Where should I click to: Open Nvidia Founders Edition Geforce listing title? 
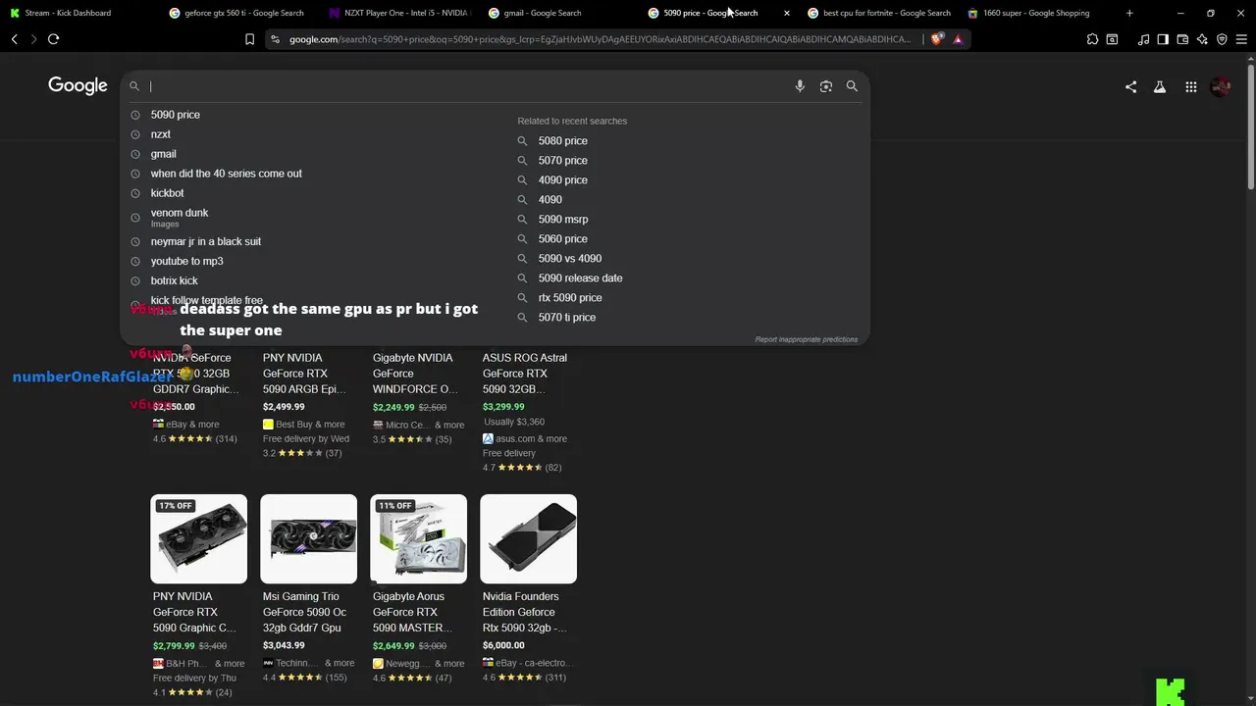click(x=524, y=612)
